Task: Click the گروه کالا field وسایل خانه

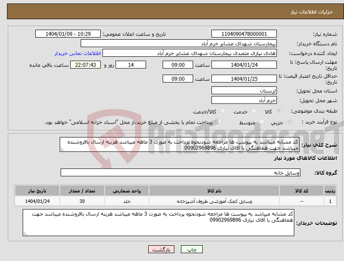Action: pyautogui.click(x=181, y=173)
